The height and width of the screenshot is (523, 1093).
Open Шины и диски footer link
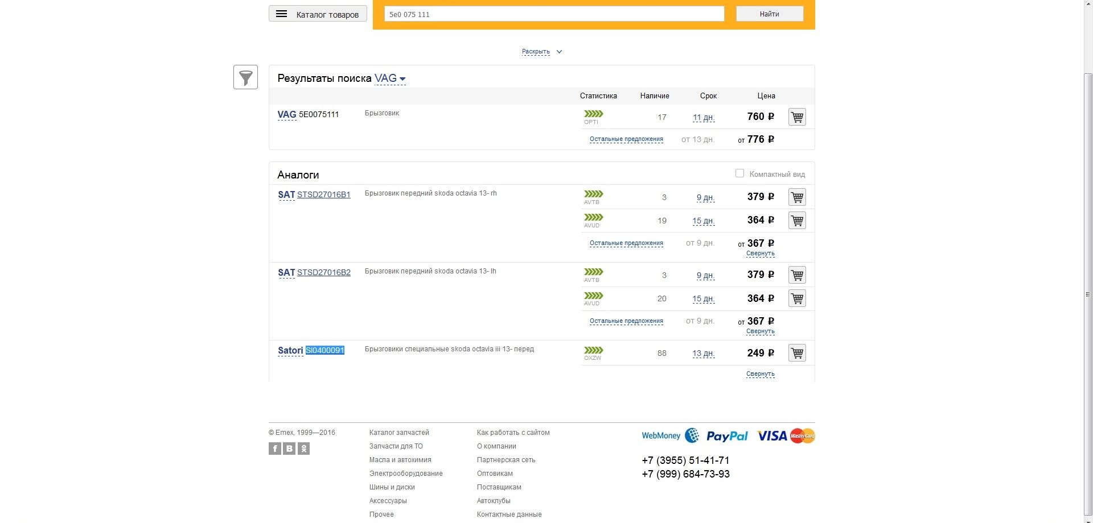(x=392, y=487)
